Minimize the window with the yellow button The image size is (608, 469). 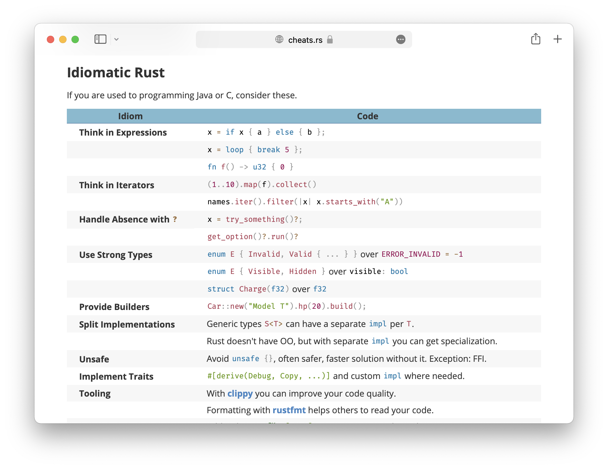[63, 39]
